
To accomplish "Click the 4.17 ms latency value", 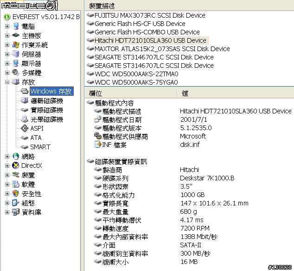I will tap(192, 220).
